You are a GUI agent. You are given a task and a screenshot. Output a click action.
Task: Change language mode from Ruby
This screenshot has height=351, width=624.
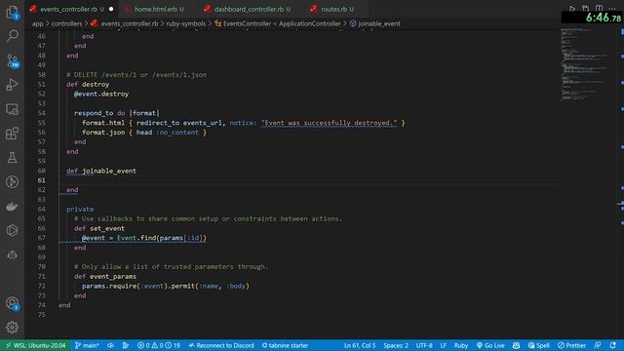pyautogui.click(x=461, y=345)
